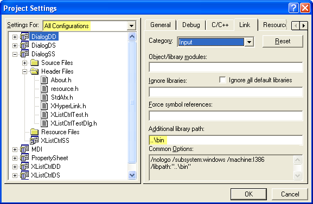The image size is (313, 204).
Task: Click the XListCtrlDS project icon
Action: (x=24, y=175)
